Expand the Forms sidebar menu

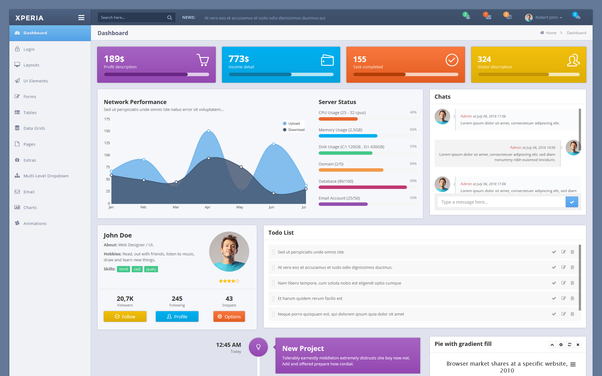coord(50,97)
